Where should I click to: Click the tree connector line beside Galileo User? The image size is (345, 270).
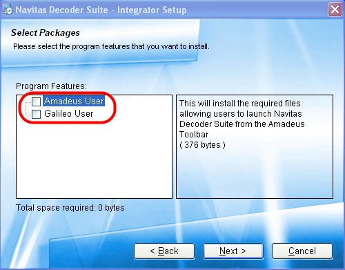[28, 113]
